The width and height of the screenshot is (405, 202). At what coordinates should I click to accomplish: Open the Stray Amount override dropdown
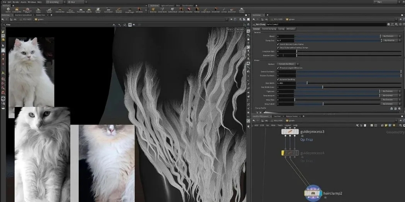[391, 95]
